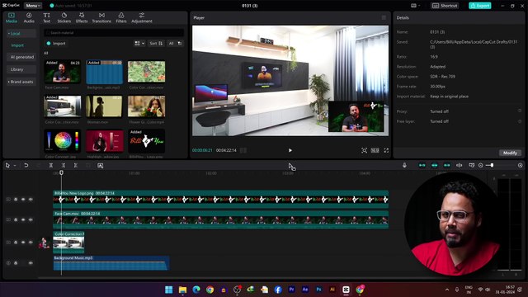
Task: Select the Background music mp3 thumbnail
Action: [105, 72]
